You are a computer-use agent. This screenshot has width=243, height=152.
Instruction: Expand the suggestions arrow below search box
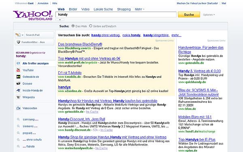60,20
